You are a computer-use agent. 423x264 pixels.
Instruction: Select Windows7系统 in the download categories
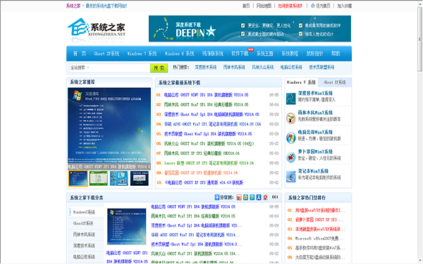84,213
